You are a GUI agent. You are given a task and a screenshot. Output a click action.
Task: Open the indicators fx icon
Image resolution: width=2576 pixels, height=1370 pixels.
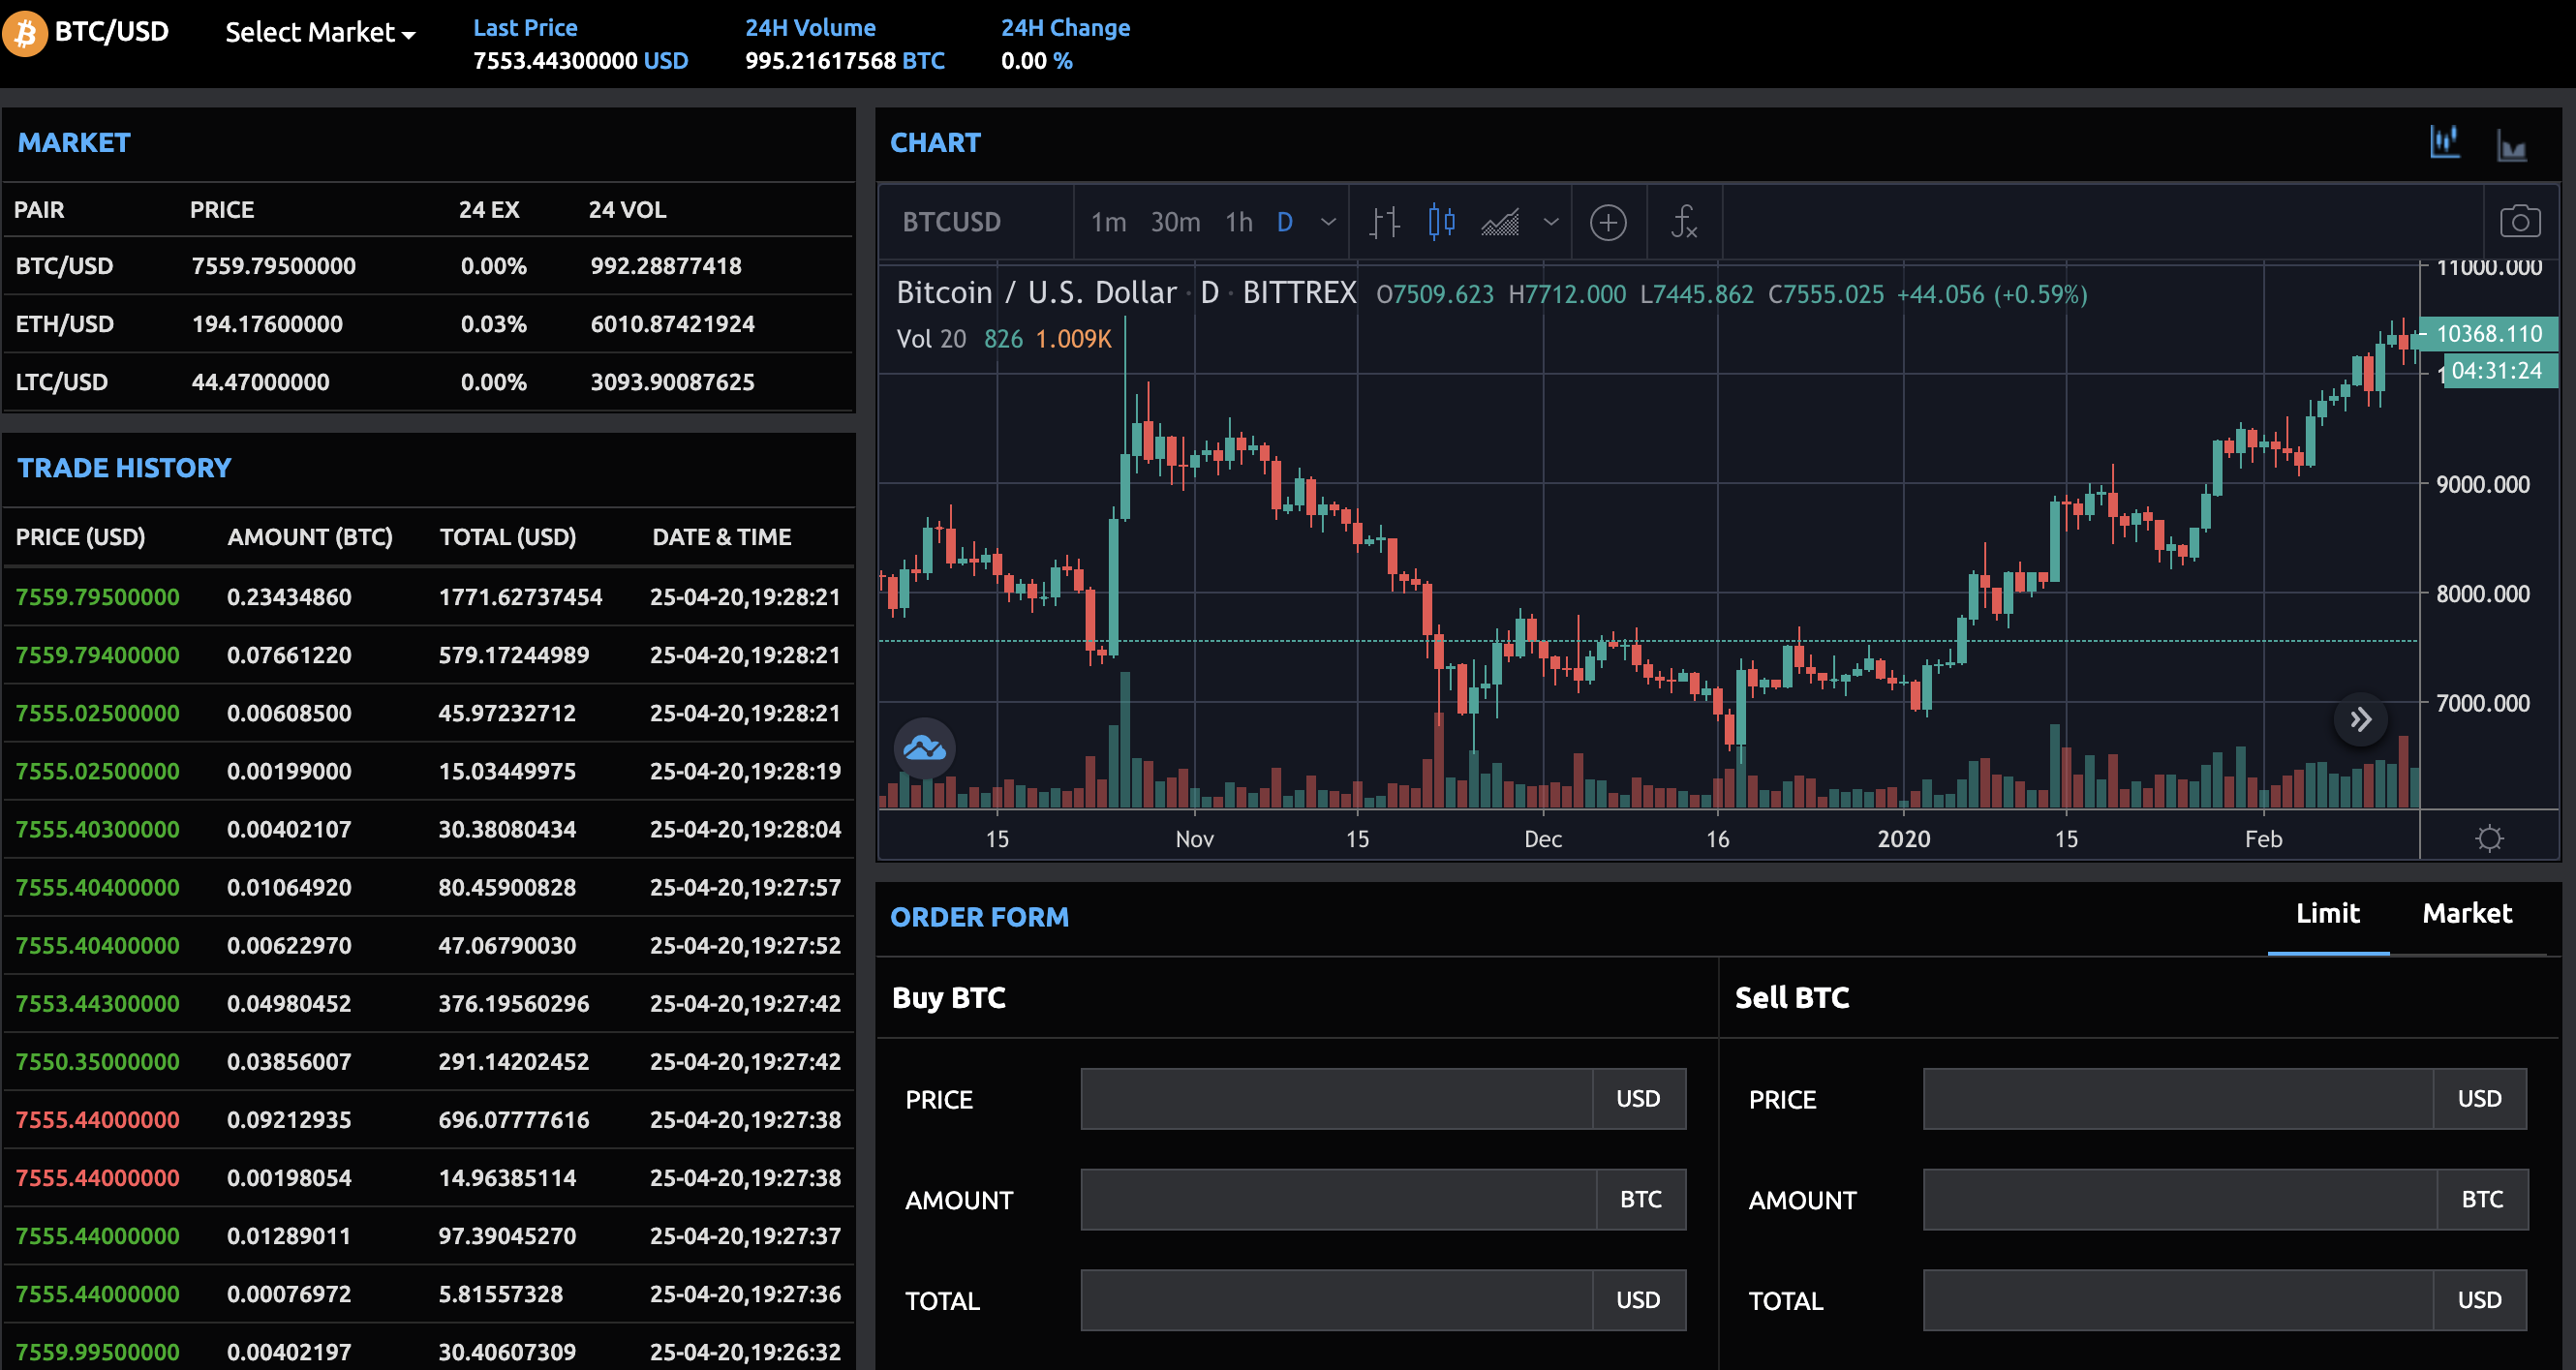point(1684,222)
